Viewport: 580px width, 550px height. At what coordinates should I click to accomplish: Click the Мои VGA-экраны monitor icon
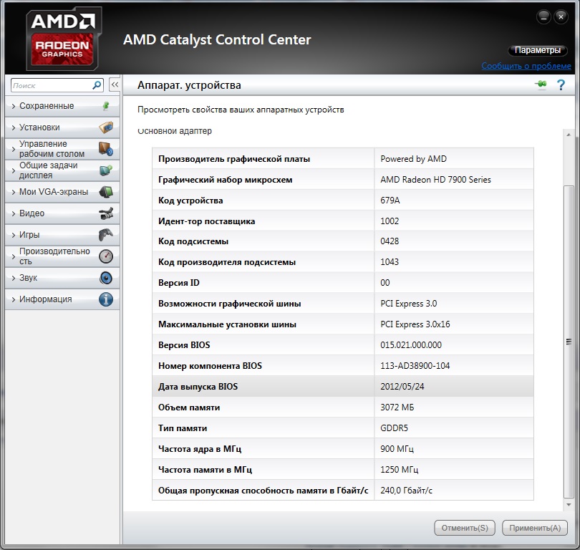pyautogui.click(x=106, y=192)
